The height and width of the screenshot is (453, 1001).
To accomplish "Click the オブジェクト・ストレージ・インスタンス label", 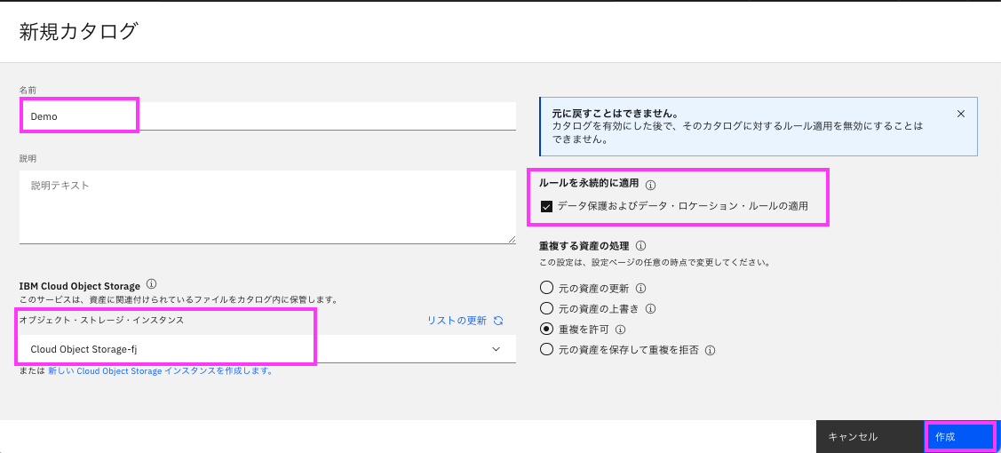I will (101, 321).
